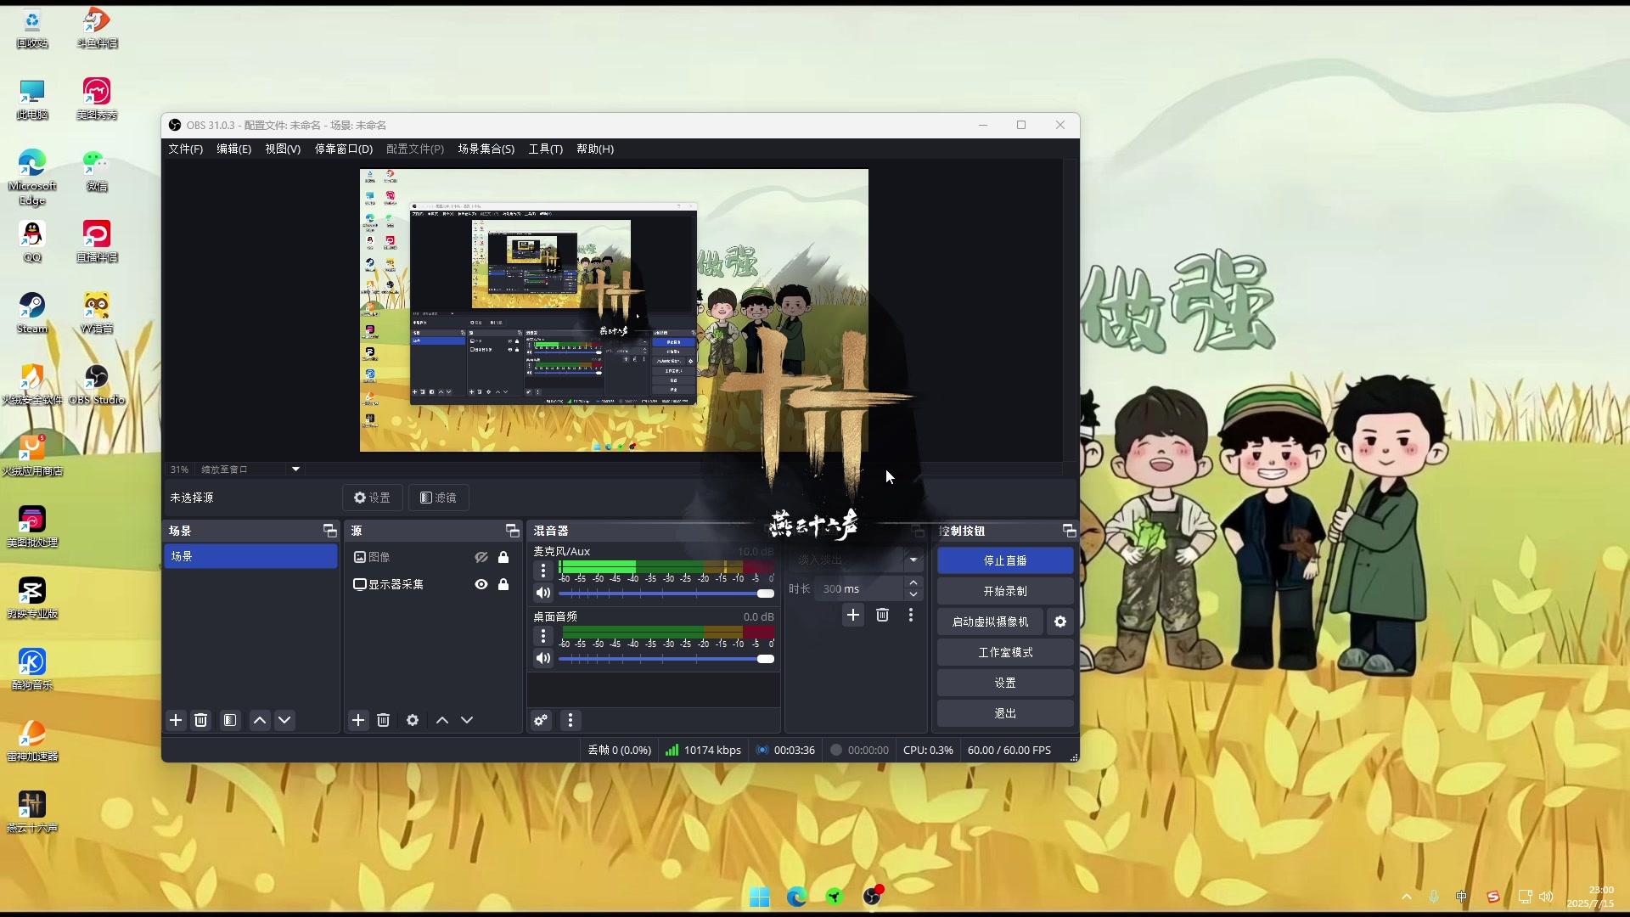Mute 桌面音频 audio

click(x=543, y=659)
